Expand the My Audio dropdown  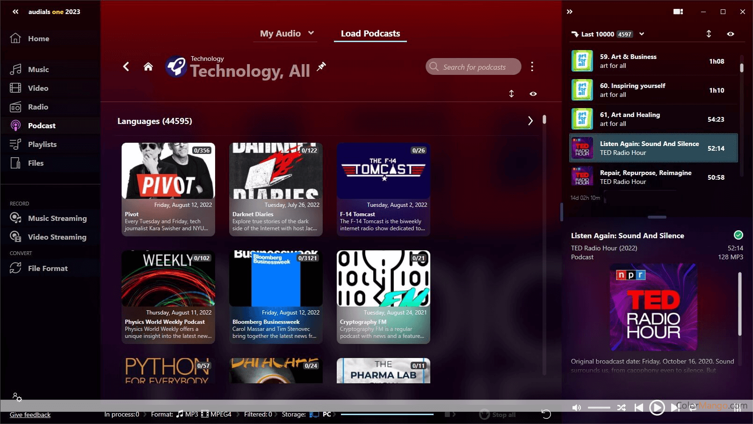(311, 33)
